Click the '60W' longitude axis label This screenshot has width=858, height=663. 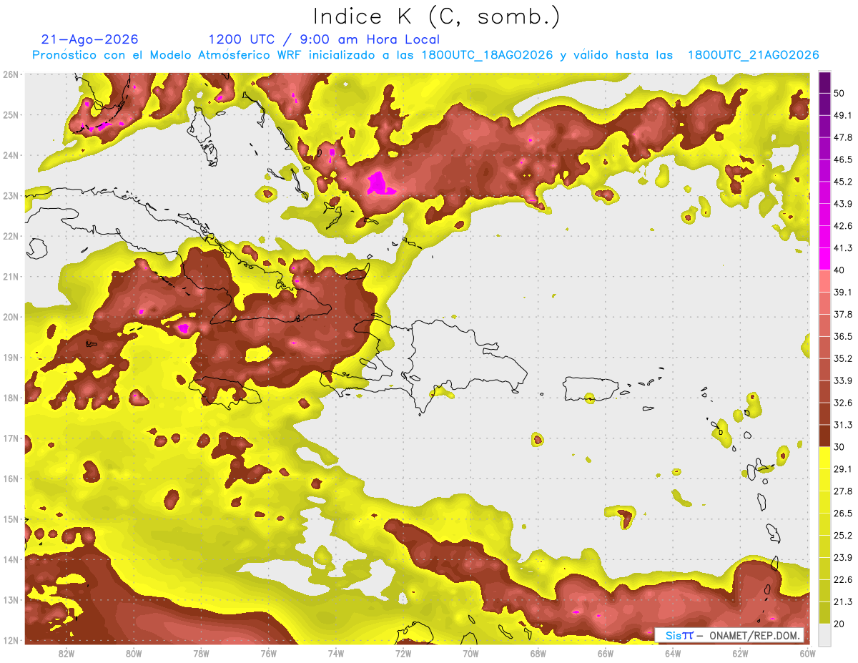808,654
